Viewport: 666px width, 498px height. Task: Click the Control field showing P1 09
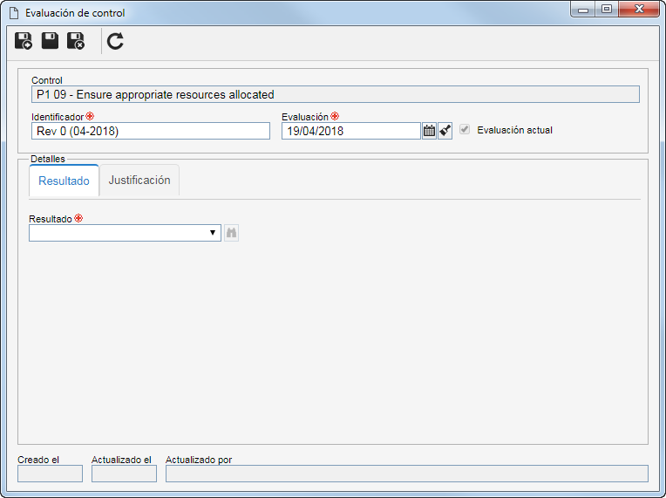click(336, 94)
